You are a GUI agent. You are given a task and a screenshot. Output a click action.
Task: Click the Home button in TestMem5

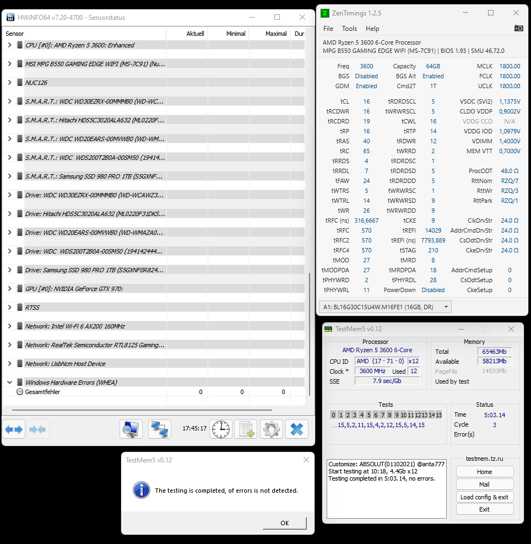click(x=485, y=471)
